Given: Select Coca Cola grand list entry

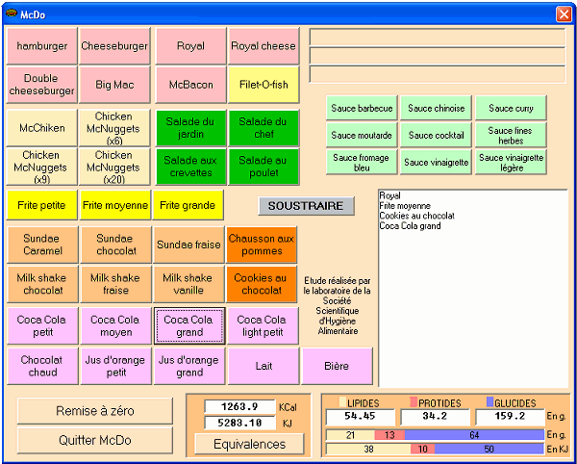Looking at the screenshot, I should pos(410,225).
